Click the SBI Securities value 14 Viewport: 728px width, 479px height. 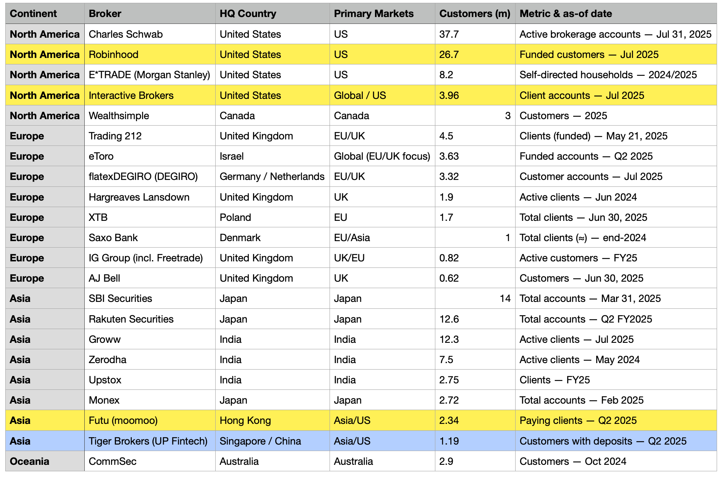(x=475, y=298)
